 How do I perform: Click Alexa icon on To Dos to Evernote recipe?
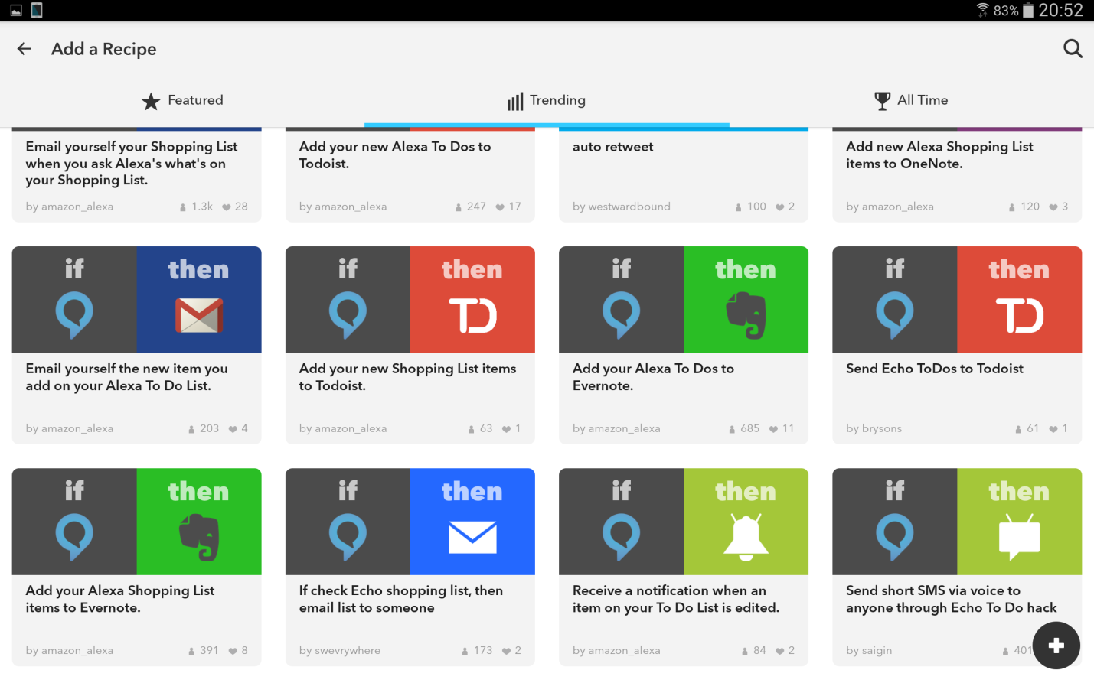pyautogui.click(x=621, y=315)
